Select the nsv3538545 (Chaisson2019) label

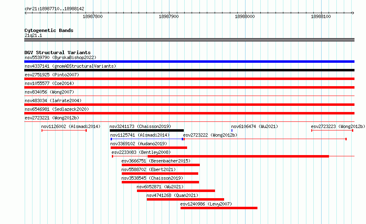(152, 178)
